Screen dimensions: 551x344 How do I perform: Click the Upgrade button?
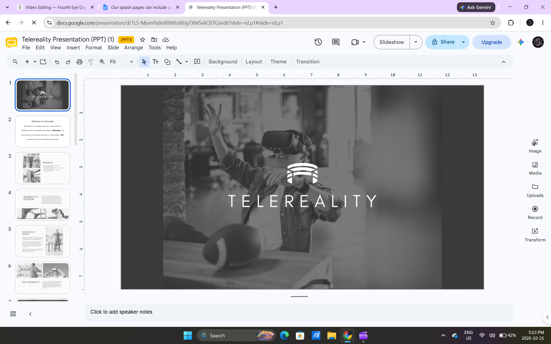point(492,42)
